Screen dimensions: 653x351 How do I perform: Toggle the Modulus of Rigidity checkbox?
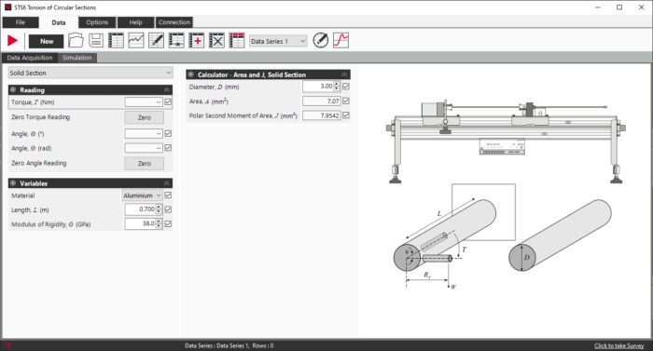[168, 223]
